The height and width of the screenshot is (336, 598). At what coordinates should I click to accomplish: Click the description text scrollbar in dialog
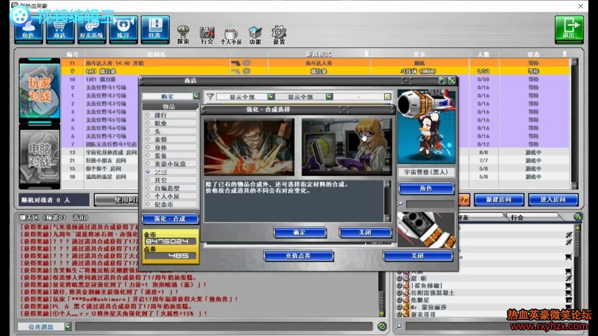(387, 201)
